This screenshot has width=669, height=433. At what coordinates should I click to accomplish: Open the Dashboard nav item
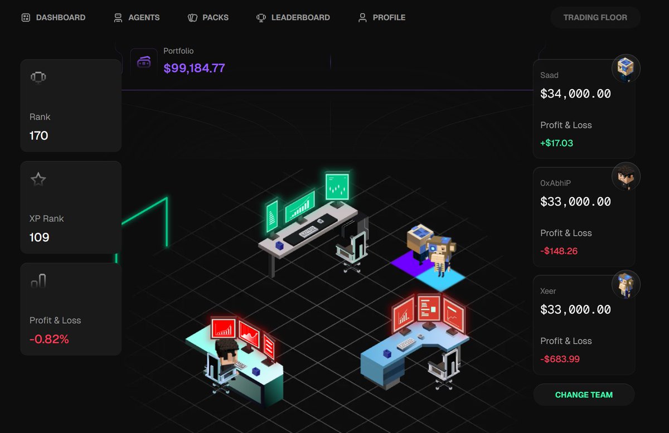[53, 17]
